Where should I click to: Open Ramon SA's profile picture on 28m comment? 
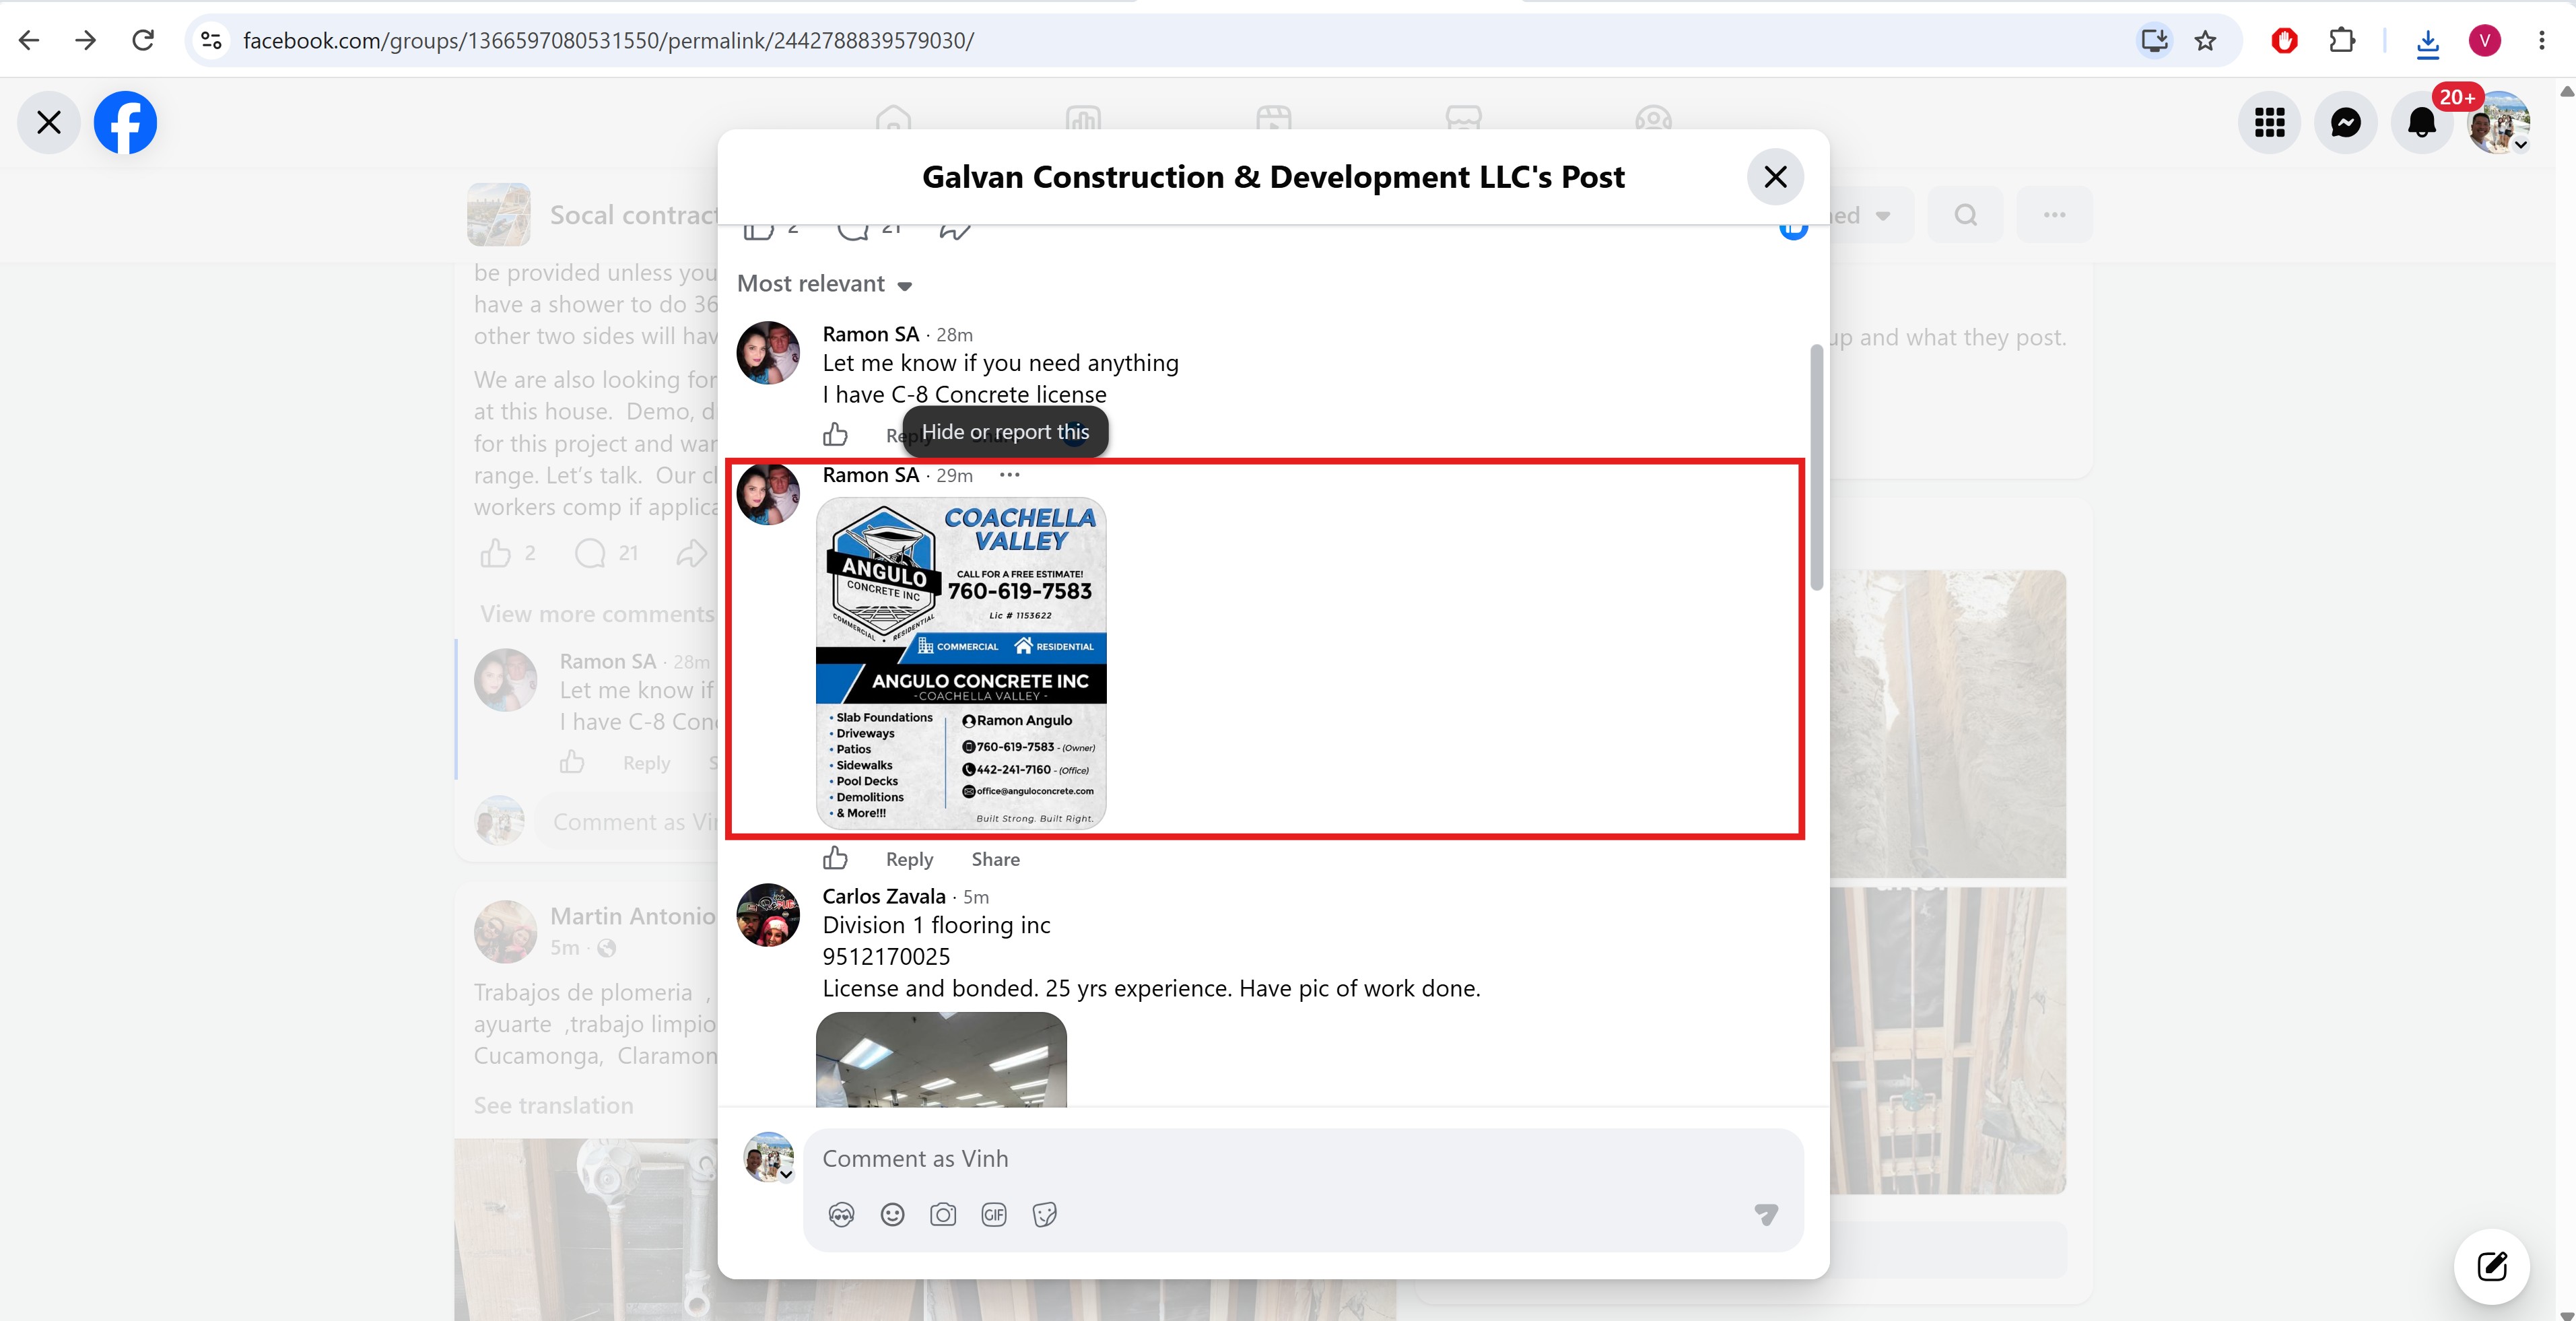pos(768,352)
